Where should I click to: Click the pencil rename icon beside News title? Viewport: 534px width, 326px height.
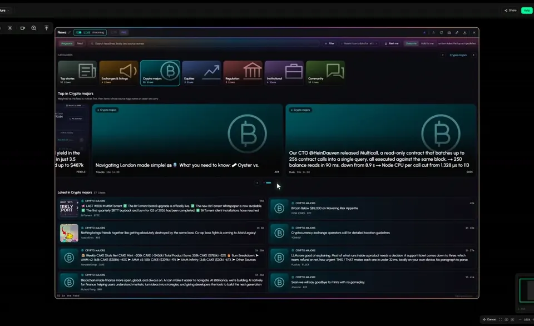(x=69, y=32)
